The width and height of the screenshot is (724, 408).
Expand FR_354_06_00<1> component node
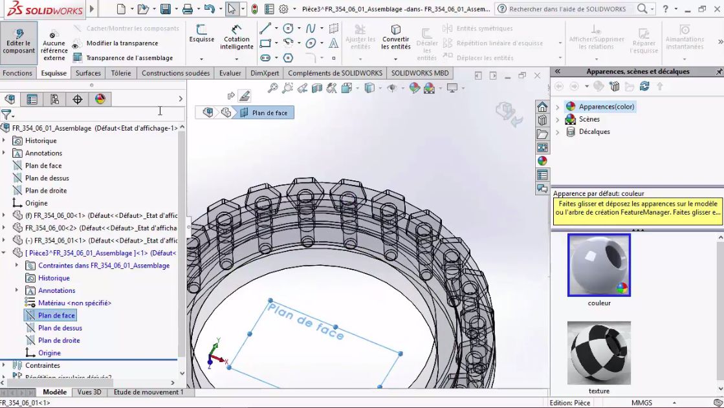tap(4, 215)
